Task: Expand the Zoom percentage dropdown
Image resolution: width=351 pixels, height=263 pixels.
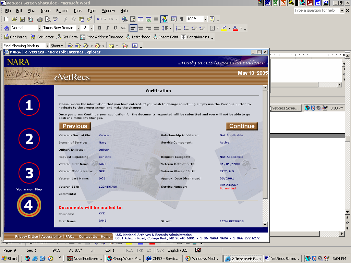Action: [x=205, y=19]
